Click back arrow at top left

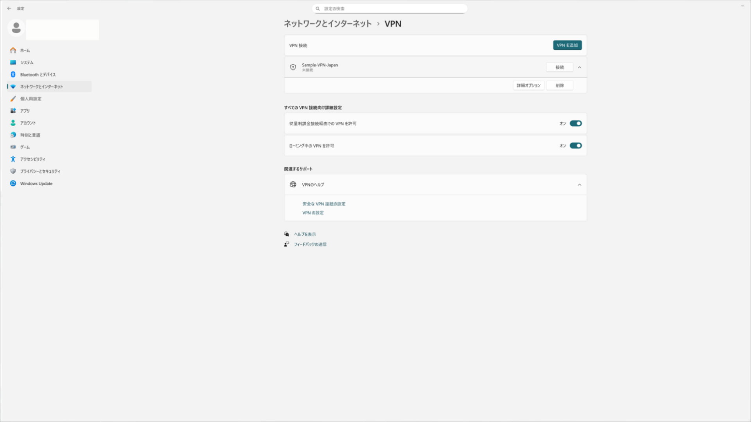9,8
